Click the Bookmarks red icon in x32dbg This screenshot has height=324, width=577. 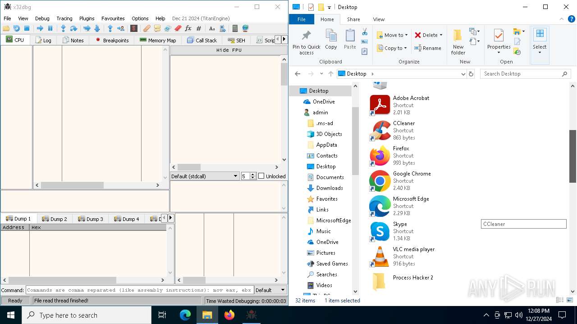pos(178,28)
